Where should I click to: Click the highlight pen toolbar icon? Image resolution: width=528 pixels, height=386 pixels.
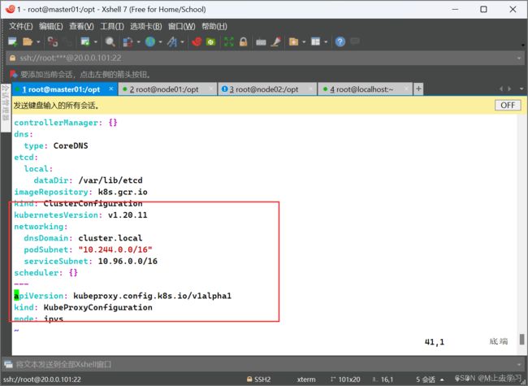276,41
